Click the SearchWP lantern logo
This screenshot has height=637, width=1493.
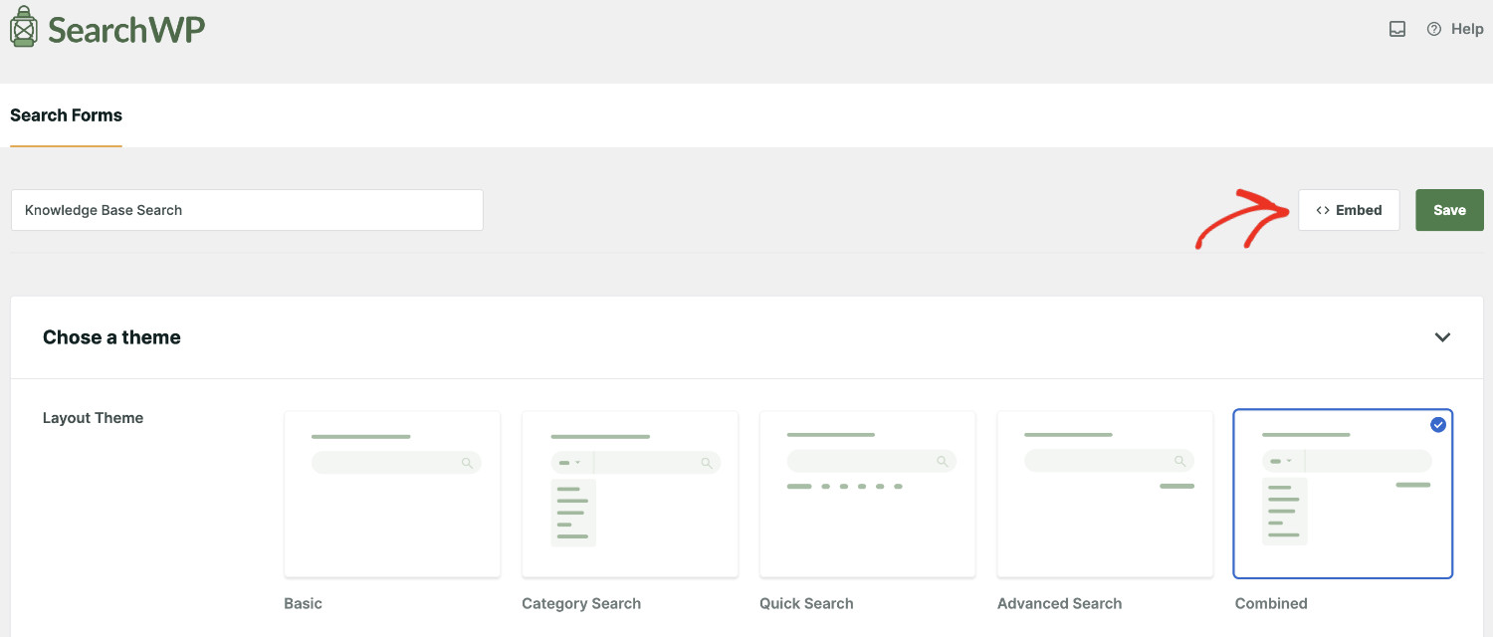(24, 27)
